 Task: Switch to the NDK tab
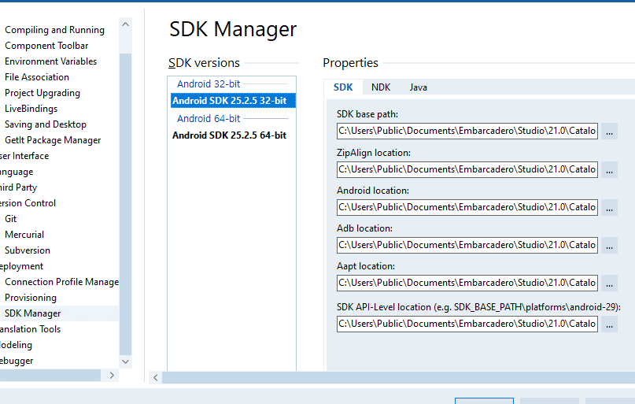381,87
